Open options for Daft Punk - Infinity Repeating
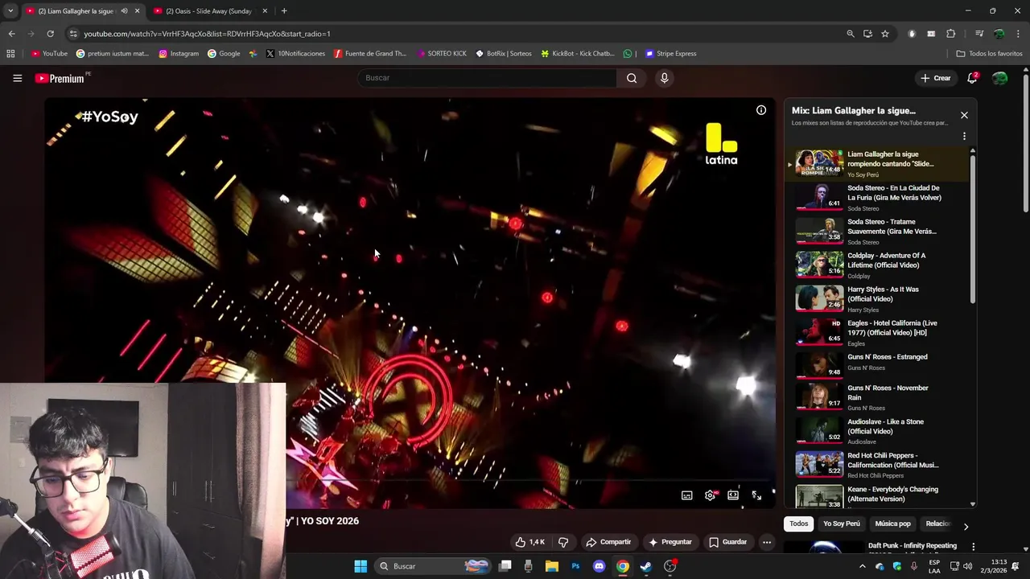 coord(973,547)
